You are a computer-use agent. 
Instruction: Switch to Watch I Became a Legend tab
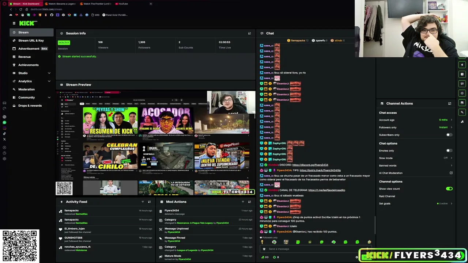coord(60,4)
